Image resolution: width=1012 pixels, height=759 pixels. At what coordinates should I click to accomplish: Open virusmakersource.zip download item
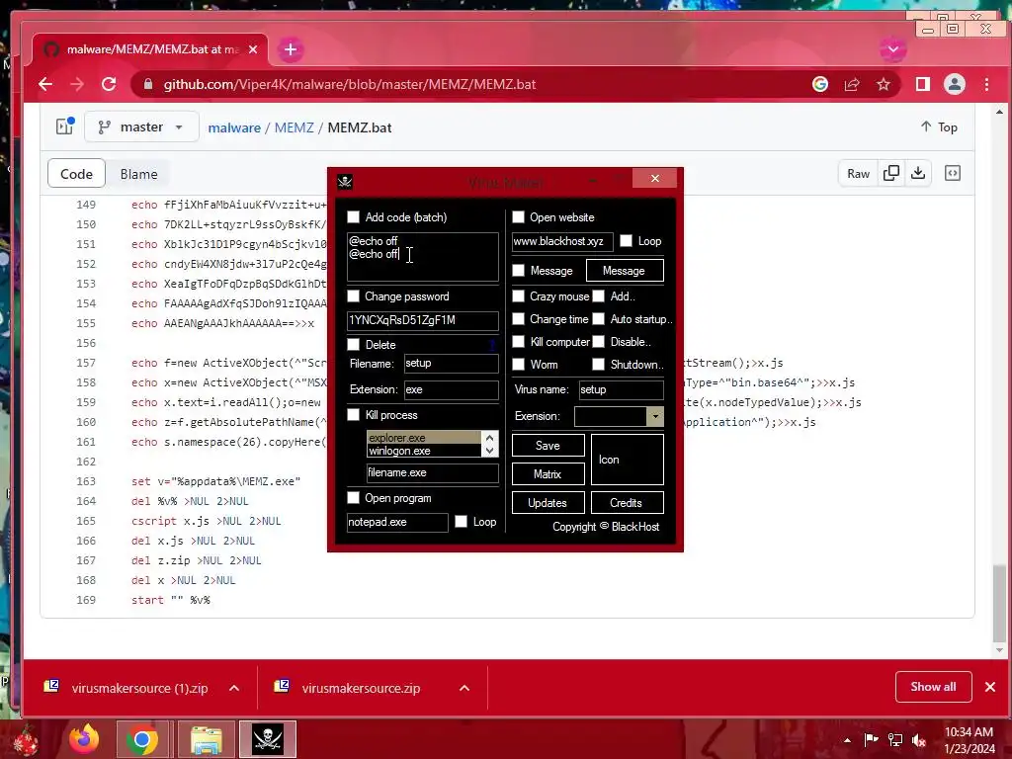pyautogui.click(x=360, y=688)
